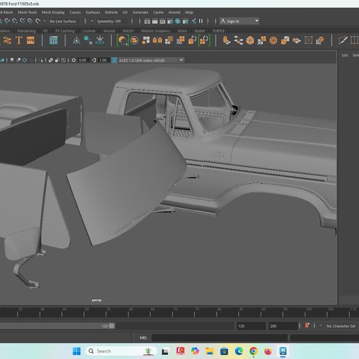Toggle the viewport exposure icon

pos(74,60)
